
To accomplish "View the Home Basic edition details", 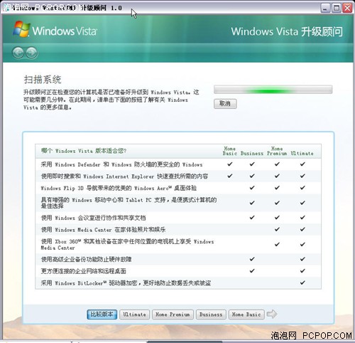I will pyautogui.click(x=246, y=315).
